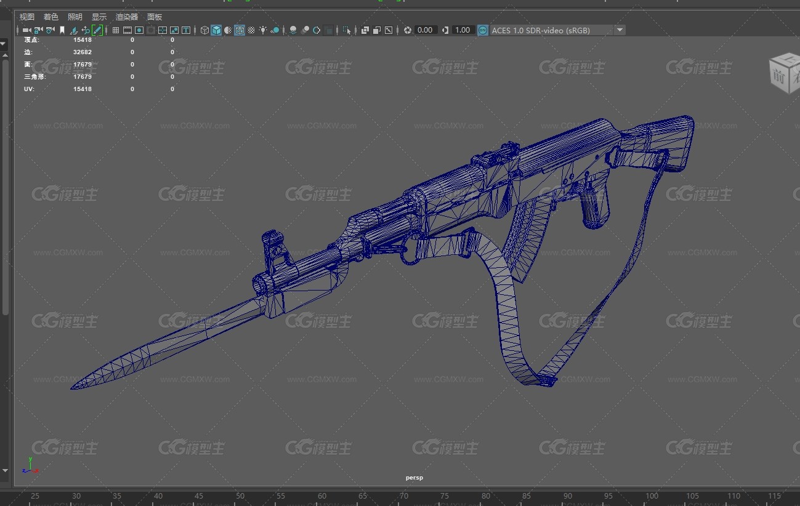Screen dimensions: 800x506
Task: Toggle Screen Space Ambient Occlusion icon
Action: pyautogui.click(x=293, y=30)
